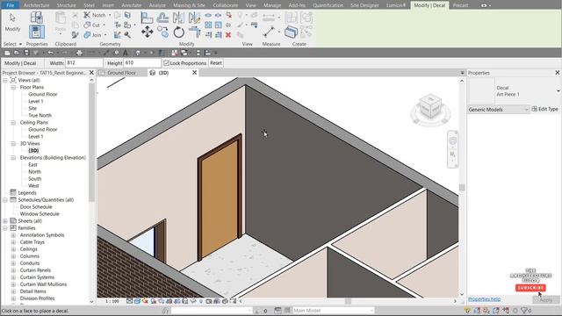
Task: Click the Apply button in Properties
Action: (546, 299)
